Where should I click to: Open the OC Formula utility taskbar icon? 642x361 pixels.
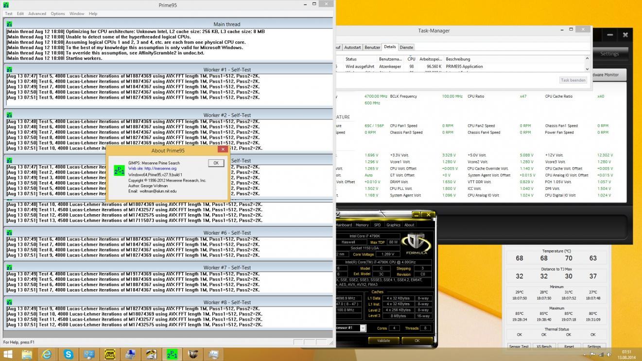[193, 354]
